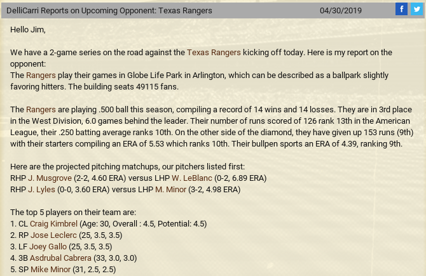Click the 04/30/2019 report date

pyautogui.click(x=340, y=11)
